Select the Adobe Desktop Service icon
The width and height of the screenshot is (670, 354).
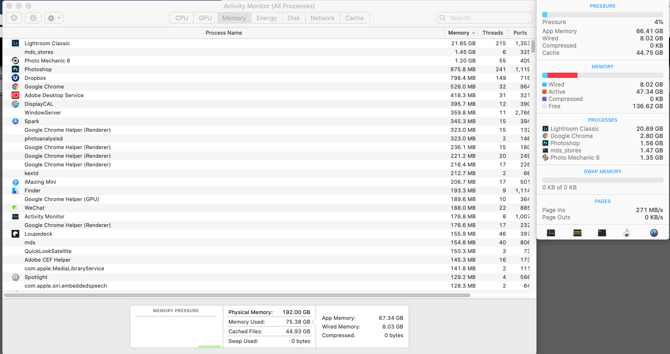point(15,95)
